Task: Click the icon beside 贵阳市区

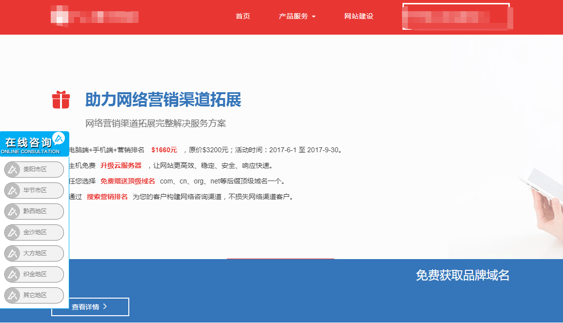Action: click(x=12, y=170)
